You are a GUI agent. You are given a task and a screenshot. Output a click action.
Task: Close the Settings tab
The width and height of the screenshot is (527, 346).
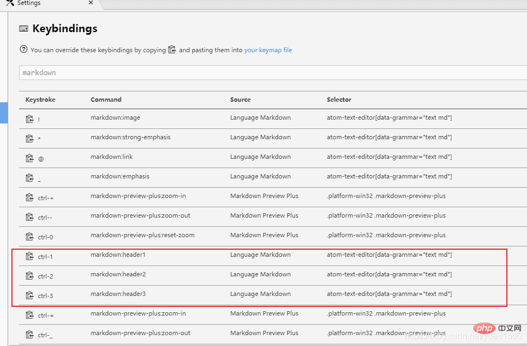coord(91,3)
